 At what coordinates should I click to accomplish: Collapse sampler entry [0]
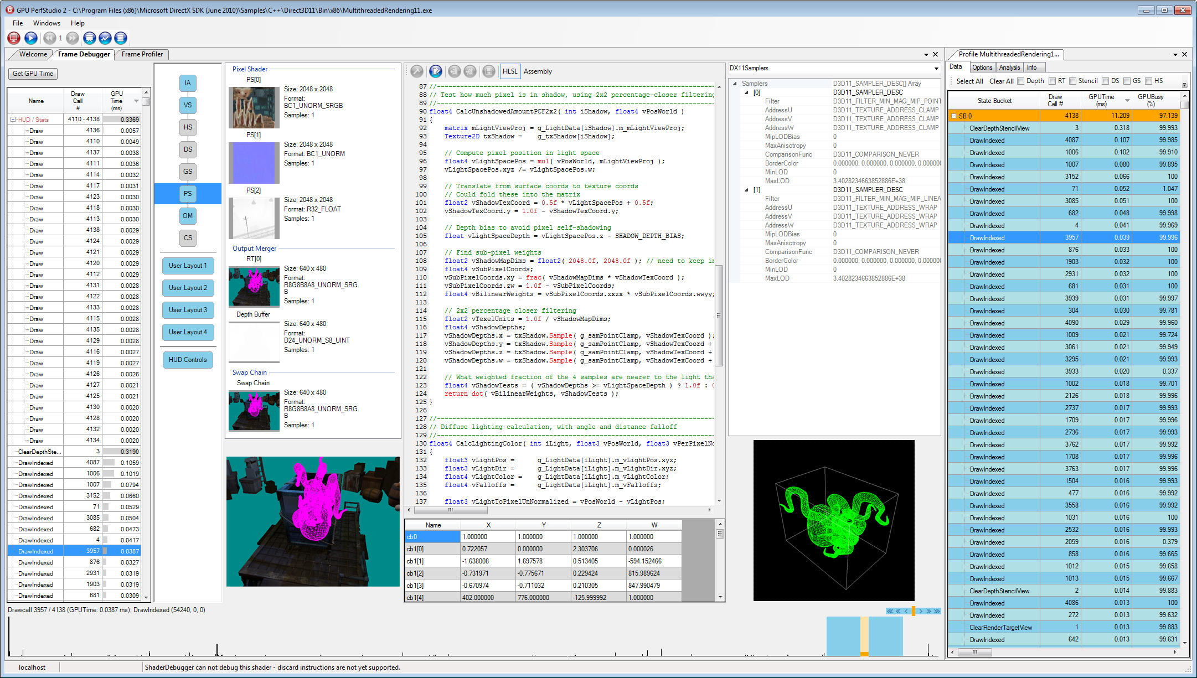[x=746, y=92]
